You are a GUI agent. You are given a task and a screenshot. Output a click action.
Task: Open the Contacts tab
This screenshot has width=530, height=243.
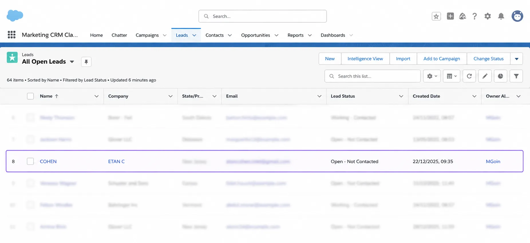[215, 35]
